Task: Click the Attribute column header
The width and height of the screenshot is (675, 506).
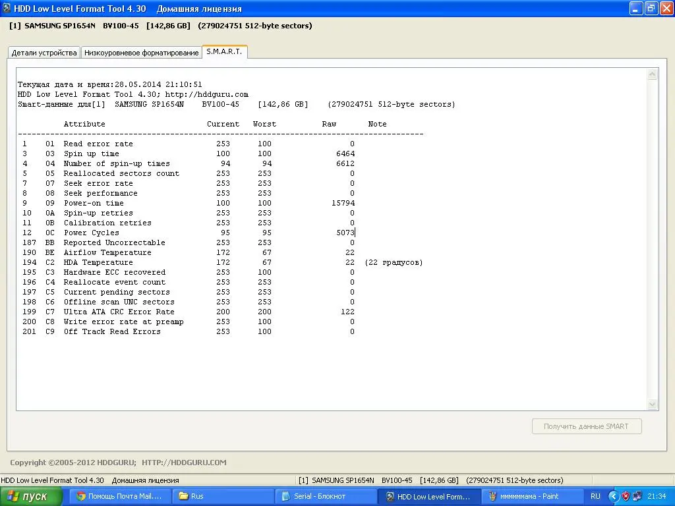Action: pos(84,124)
